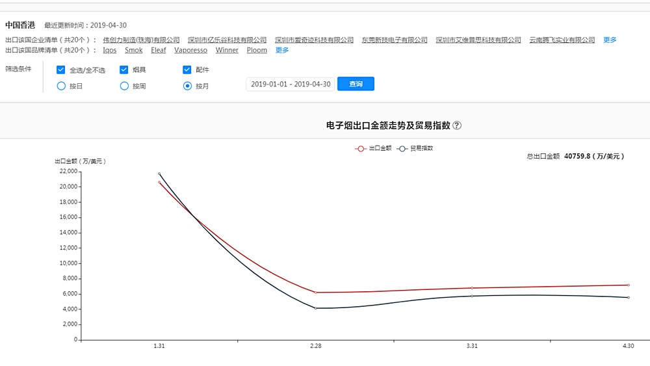Click the y-axis label 22,000
This screenshot has width=650, height=366.
(68, 171)
